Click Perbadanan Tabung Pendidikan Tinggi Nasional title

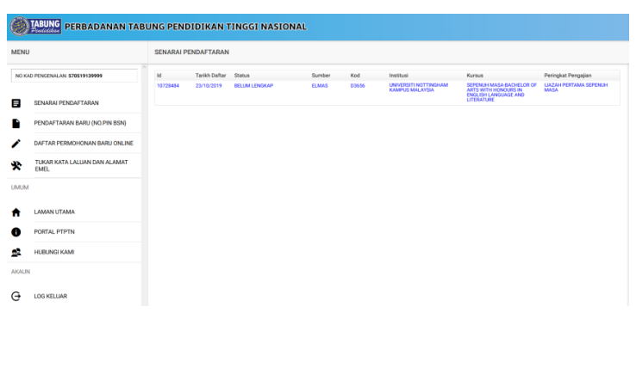click(x=185, y=27)
